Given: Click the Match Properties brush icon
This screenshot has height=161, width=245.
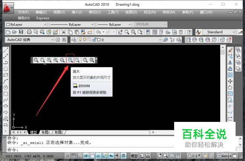Looking at the screenshot, I should pos(83,32).
